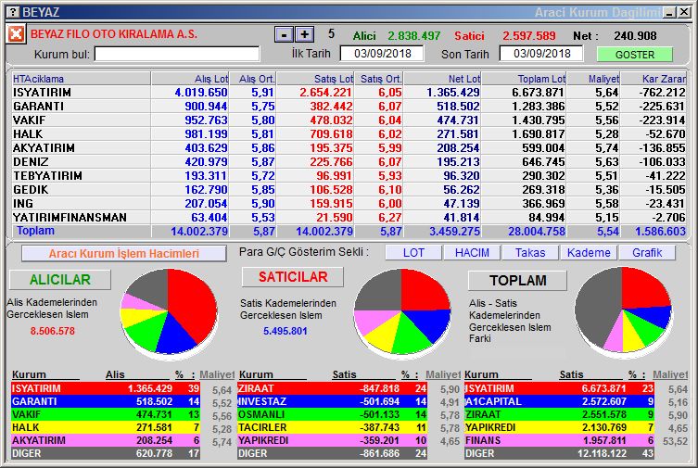Viewport: 698px width, 468px height.
Task: Select the TEBYATIRIM row
Action: 349,176
